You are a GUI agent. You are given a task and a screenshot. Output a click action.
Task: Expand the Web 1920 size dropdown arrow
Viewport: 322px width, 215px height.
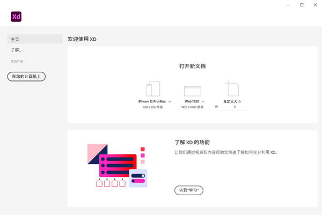pos(202,101)
